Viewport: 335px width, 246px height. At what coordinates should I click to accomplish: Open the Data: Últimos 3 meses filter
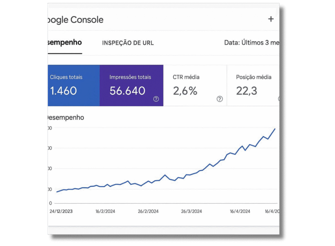(251, 43)
